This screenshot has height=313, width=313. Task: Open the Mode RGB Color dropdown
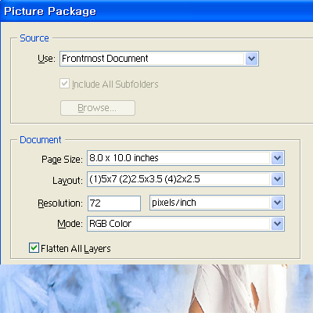(x=185, y=224)
